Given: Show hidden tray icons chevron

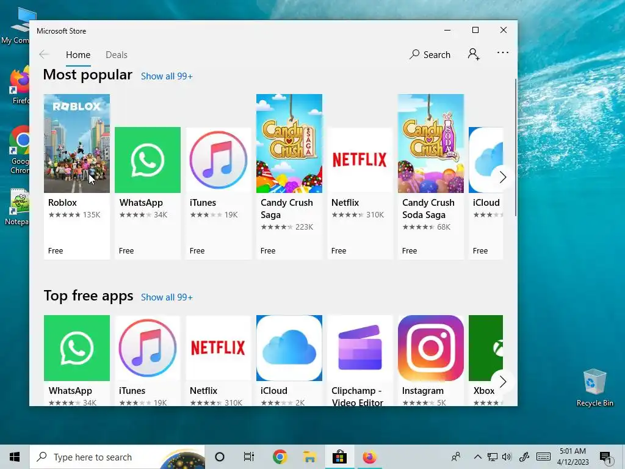Looking at the screenshot, I should 477,457.
